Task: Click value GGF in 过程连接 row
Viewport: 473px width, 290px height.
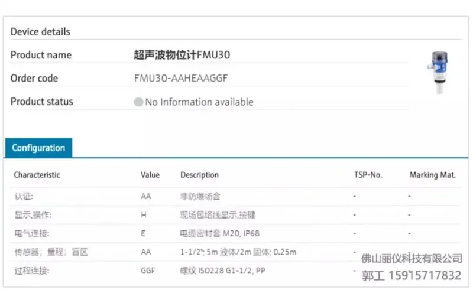Action: coord(148,271)
